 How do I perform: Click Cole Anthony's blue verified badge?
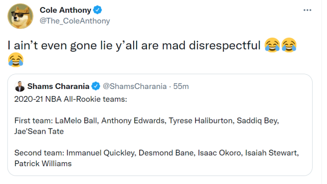(97, 10)
